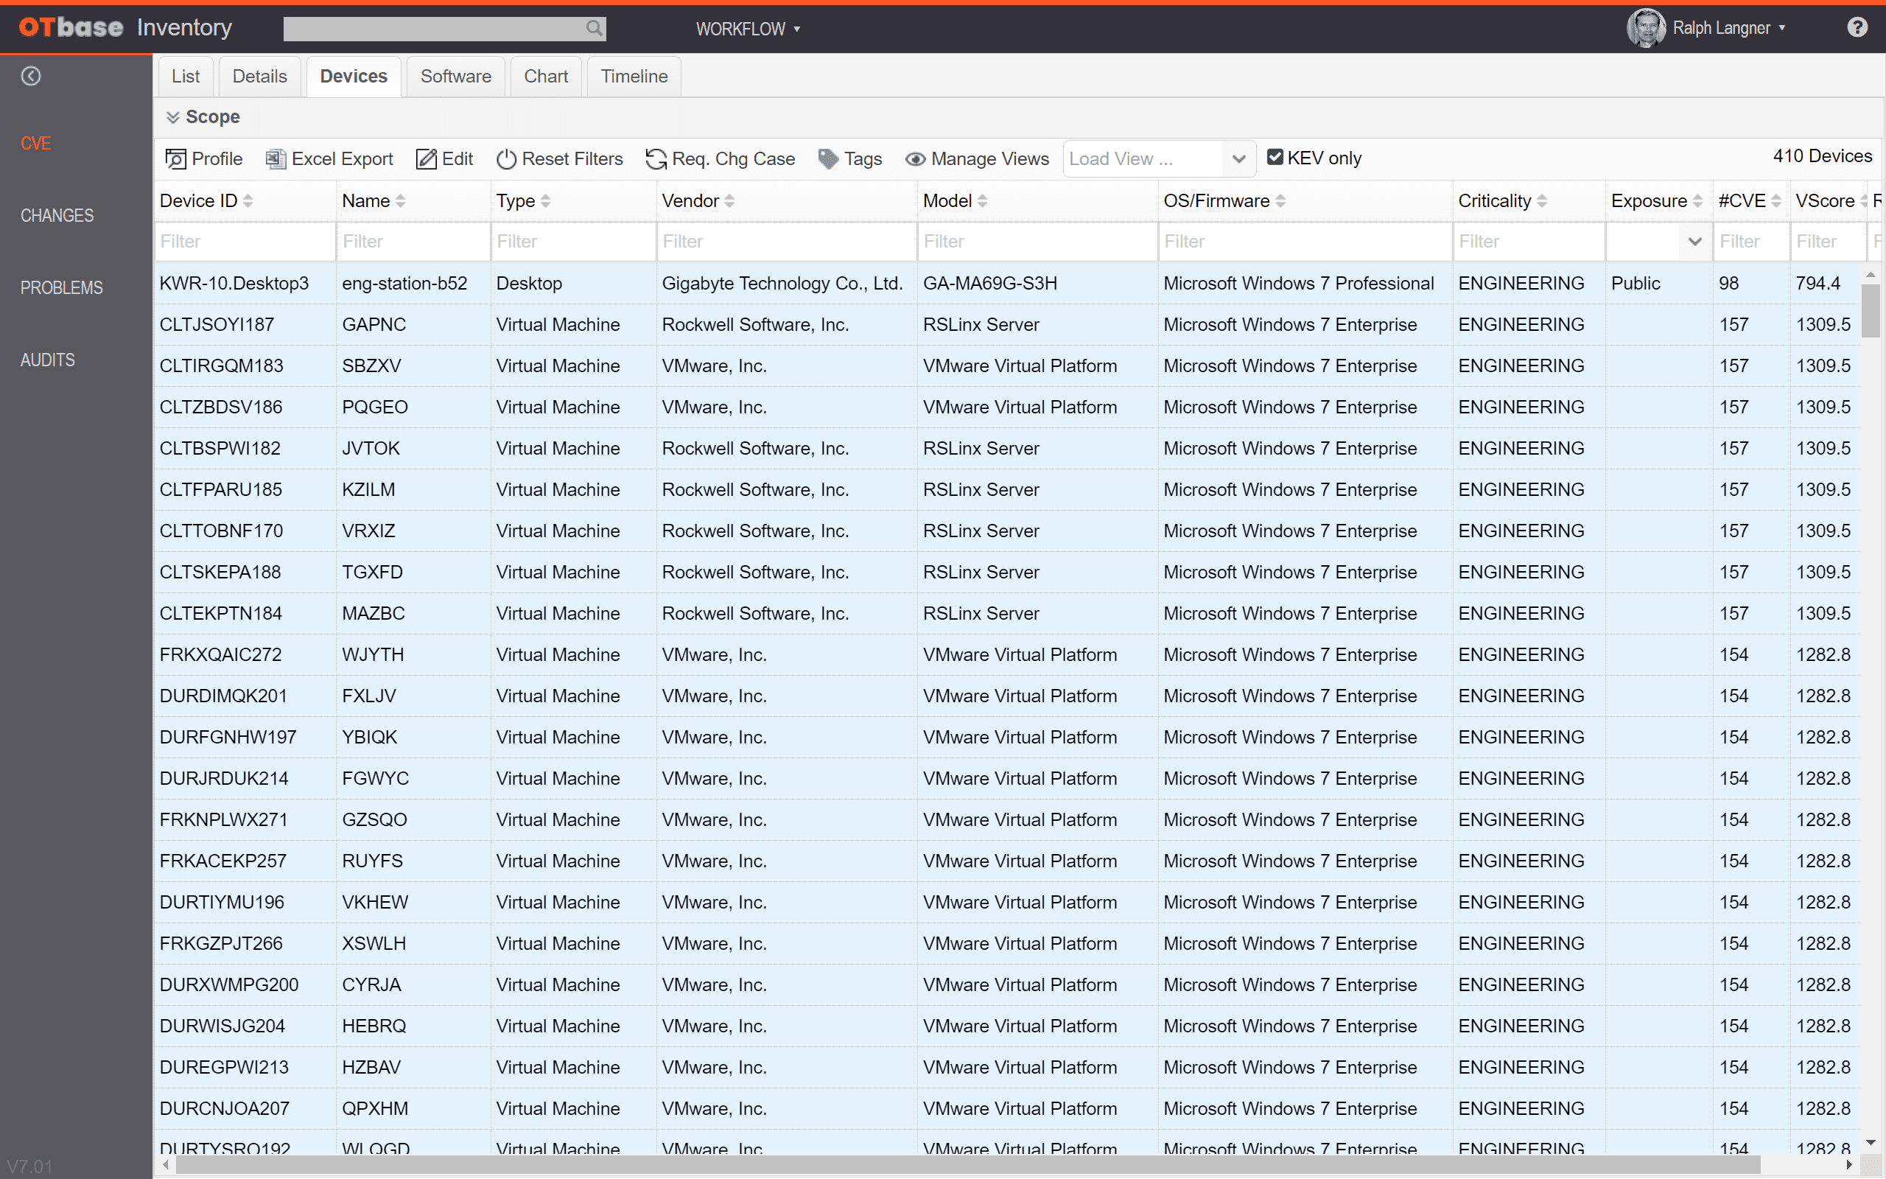Viewport: 1886px width, 1179px height.
Task: Click the Name filter field
Action: tap(413, 242)
